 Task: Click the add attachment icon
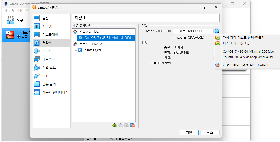coord(126,126)
